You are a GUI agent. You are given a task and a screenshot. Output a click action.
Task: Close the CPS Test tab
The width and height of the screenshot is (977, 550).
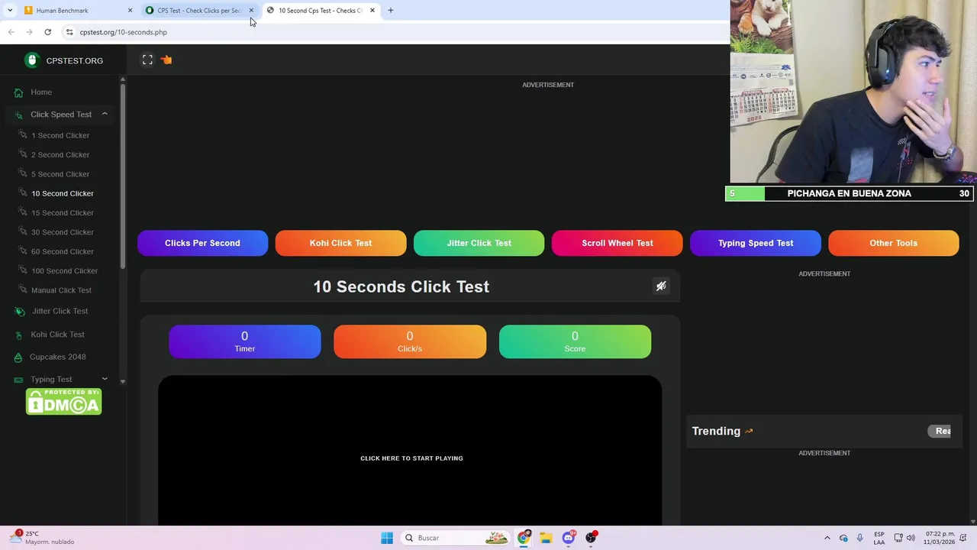pyautogui.click(x=251, y=11)
